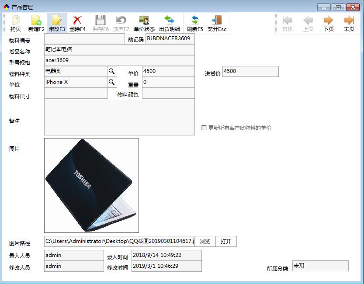This screenshot has width=364, height=284.
Task: Click the 所属分类 field showing 未知
Action: point(320,266)
